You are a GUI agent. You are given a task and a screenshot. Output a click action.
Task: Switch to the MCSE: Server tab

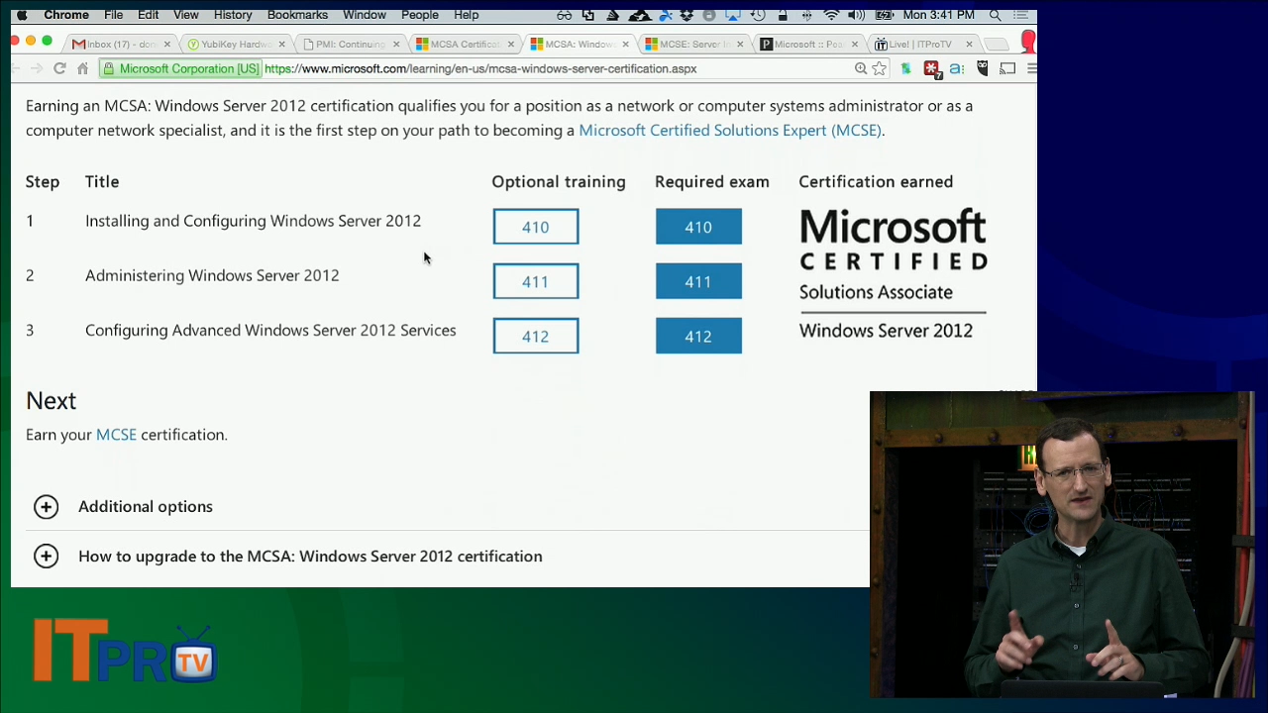point(693,44)
